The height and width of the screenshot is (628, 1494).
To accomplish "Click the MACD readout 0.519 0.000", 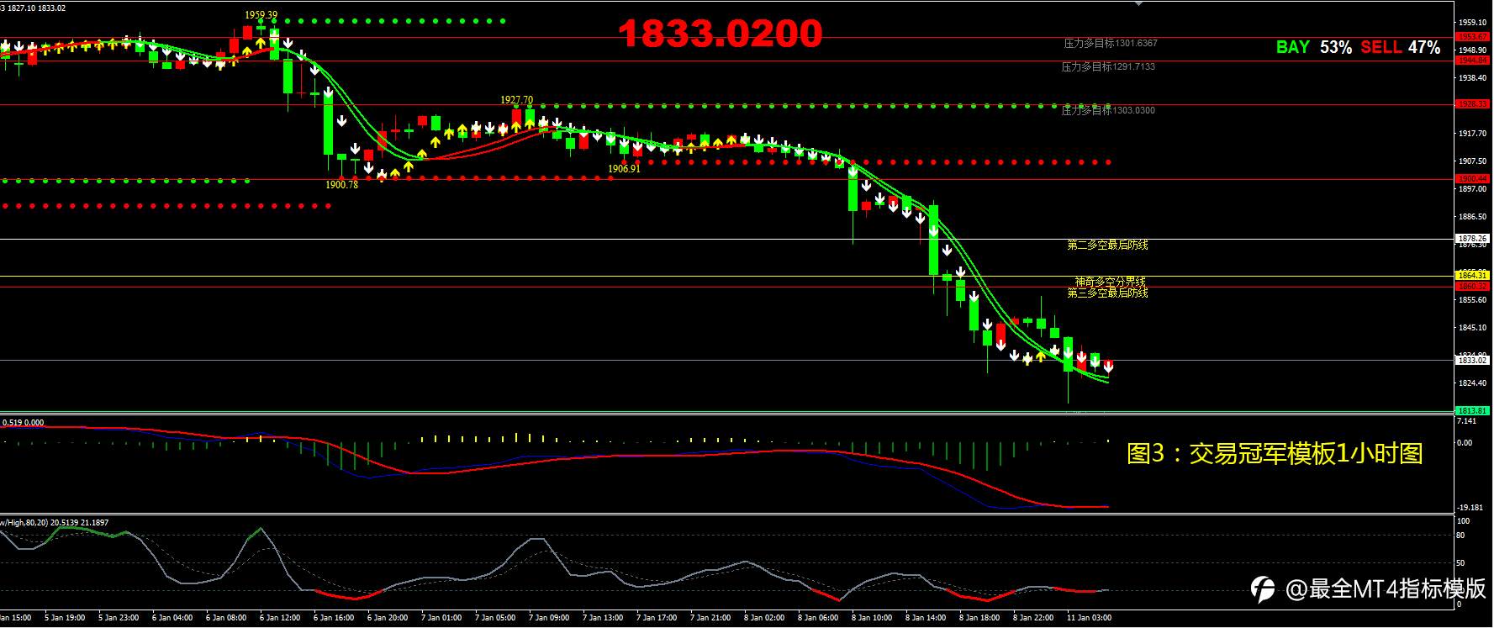I will click(x=24, y=423).
